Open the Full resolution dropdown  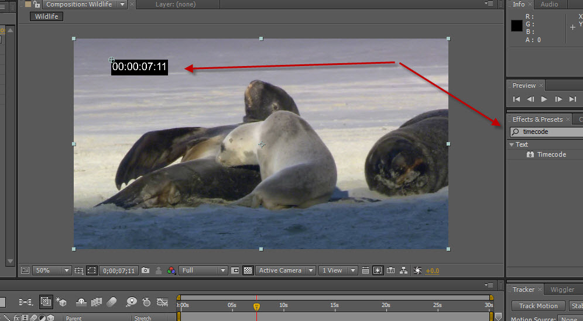[x=203, y=271]
